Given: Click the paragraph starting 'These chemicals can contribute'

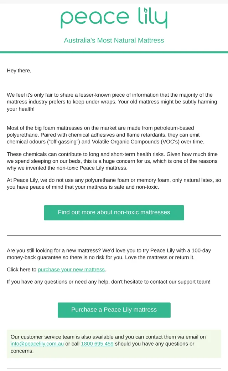Looking at the screenshot, I should (x=112, y=161).
